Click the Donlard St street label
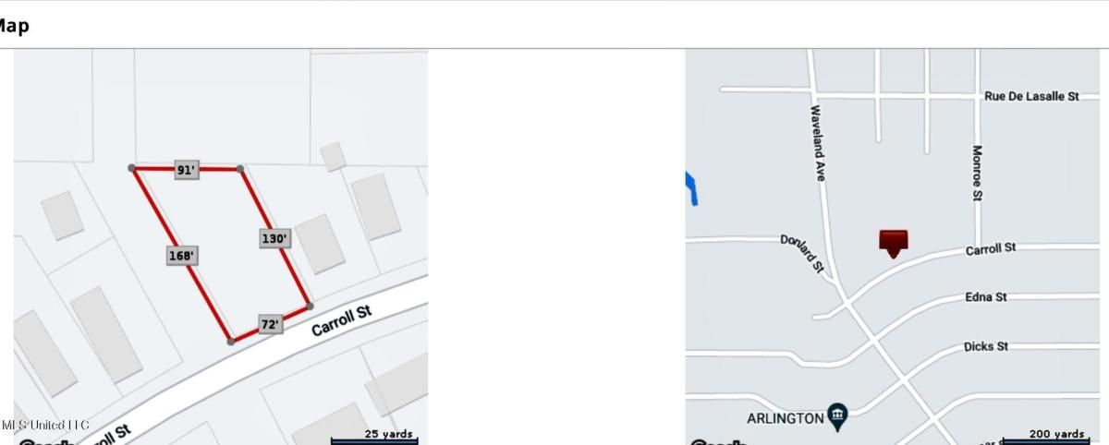 (801, 252)
